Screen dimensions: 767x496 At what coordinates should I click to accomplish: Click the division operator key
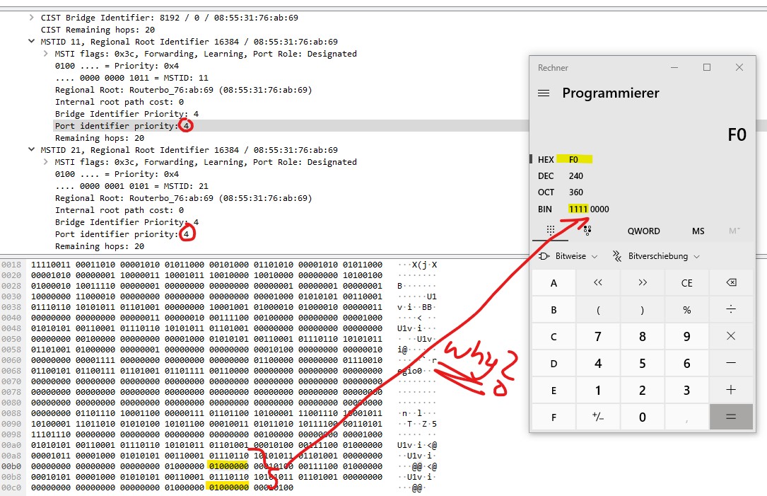pyautogui.click(x=731, y=310)
